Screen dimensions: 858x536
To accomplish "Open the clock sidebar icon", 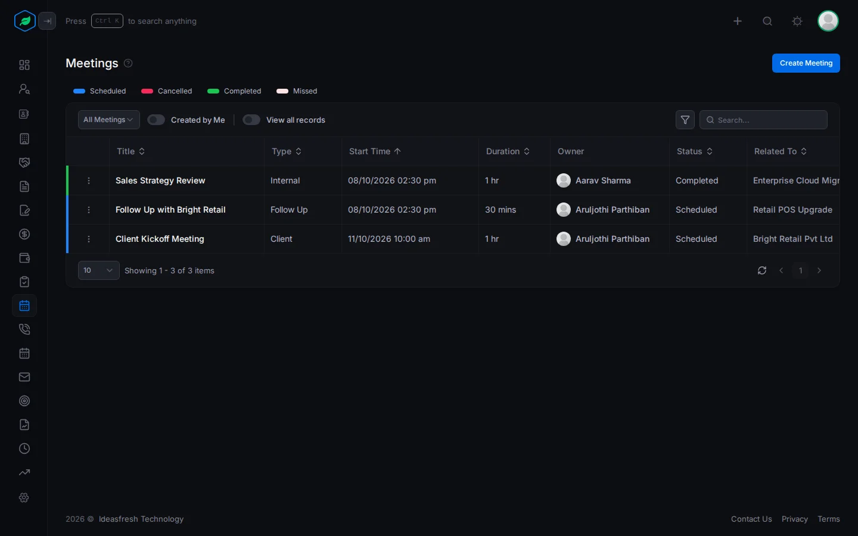I will 24,448.
